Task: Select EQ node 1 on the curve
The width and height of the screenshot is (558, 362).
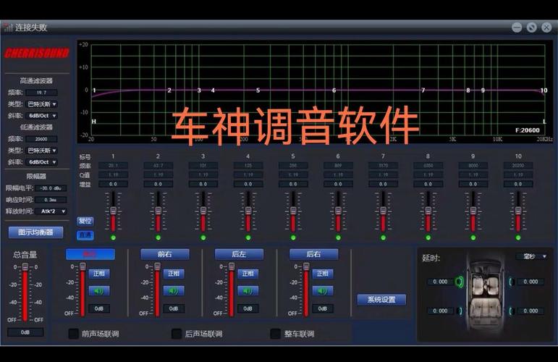Action: pos(94,90)
